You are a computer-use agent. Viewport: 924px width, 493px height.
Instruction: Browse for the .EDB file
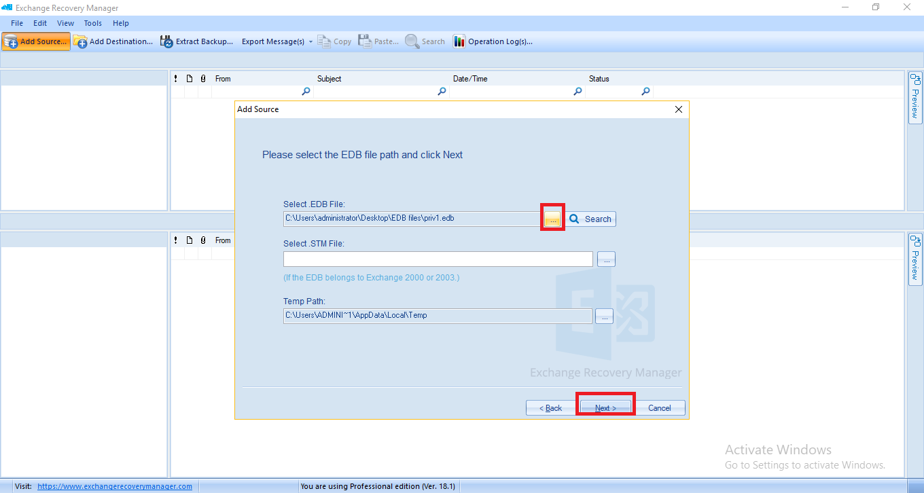coord(552,219)
